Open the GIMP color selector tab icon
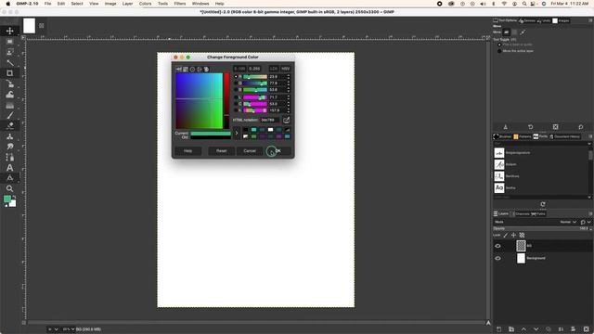This screenshot has height=334, width=594. [178, 70]
